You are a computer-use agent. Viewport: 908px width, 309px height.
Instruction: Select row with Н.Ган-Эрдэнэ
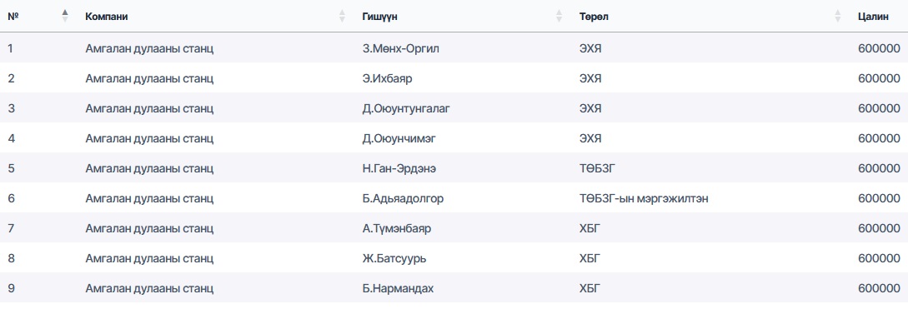tap(454, 168)
